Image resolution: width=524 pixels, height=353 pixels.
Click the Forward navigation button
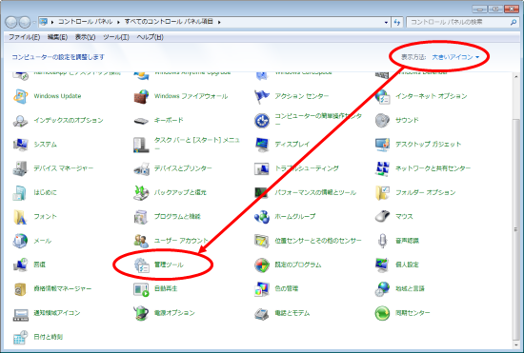[x=25, y=22]
